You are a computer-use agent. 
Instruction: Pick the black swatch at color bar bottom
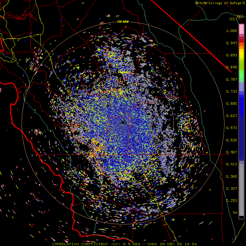(241, 217)
